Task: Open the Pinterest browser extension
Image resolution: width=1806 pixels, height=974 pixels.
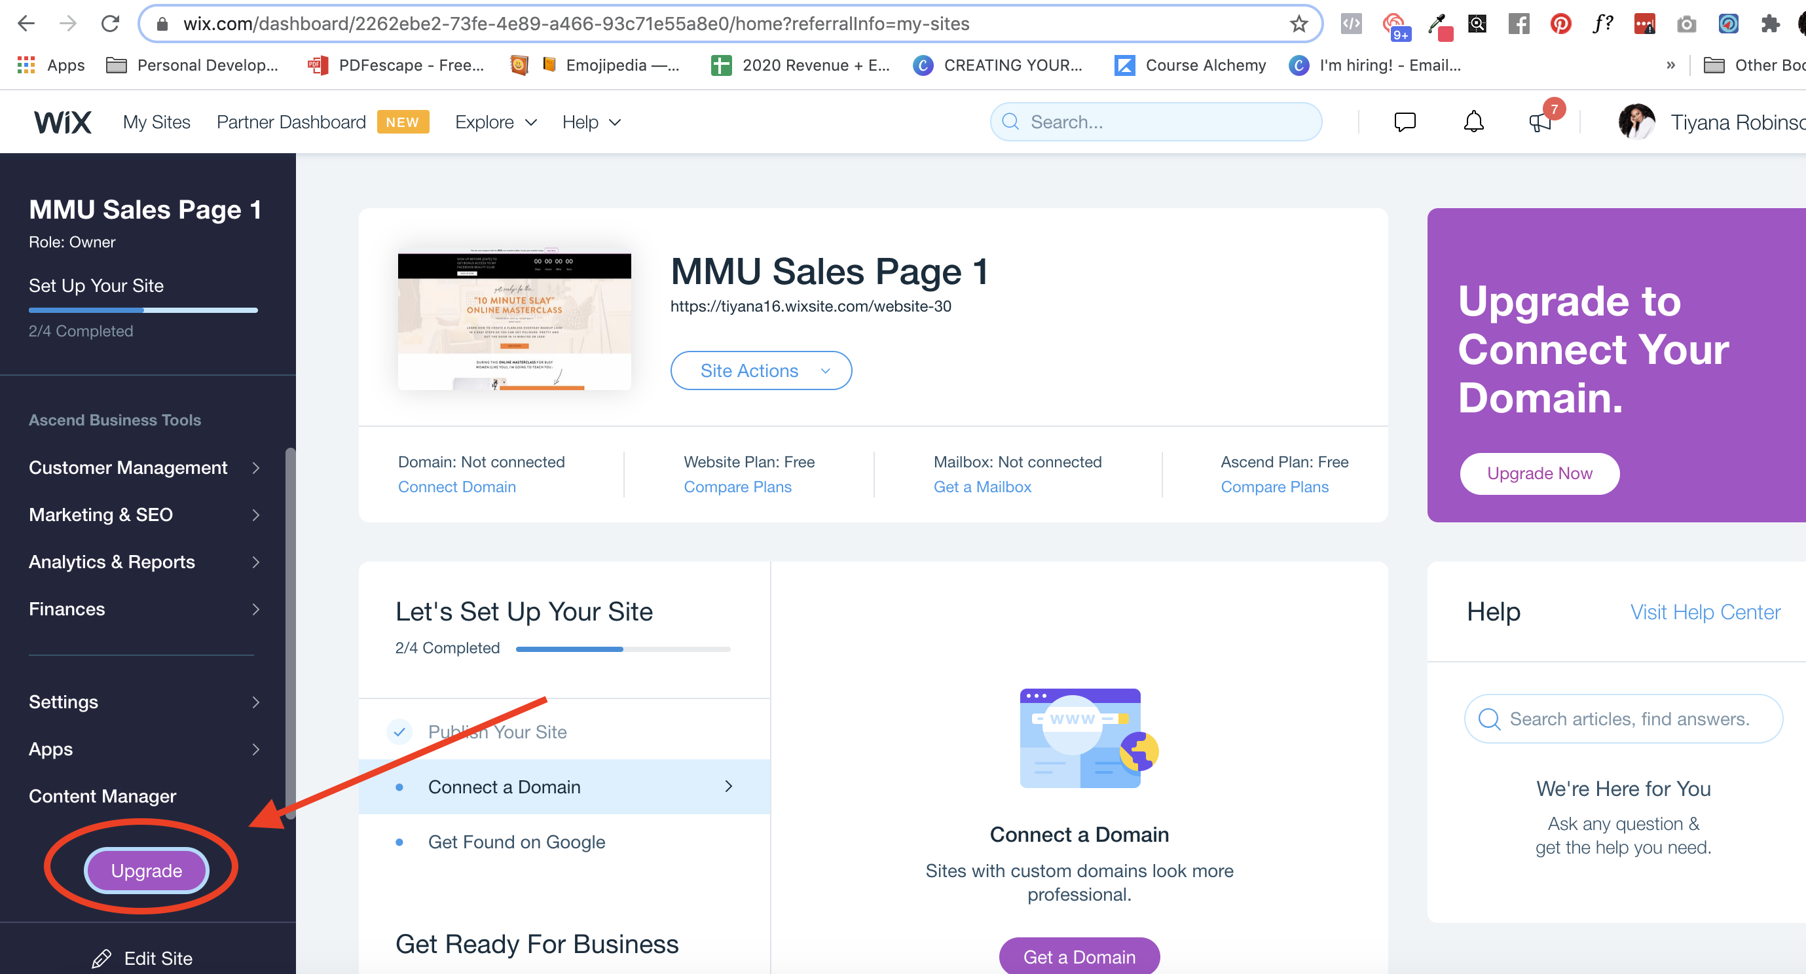Action: (x=1560, y=23)
